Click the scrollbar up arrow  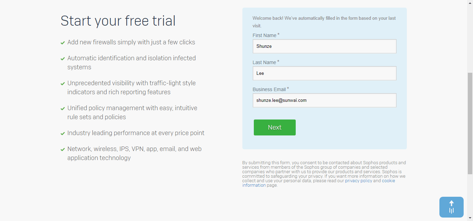[x=470, y=2]
